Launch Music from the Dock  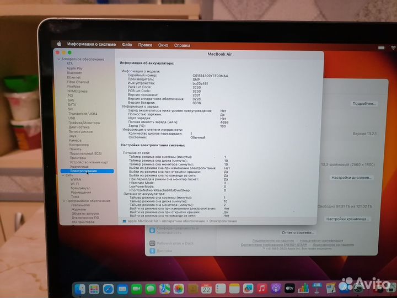click(262, 289)
